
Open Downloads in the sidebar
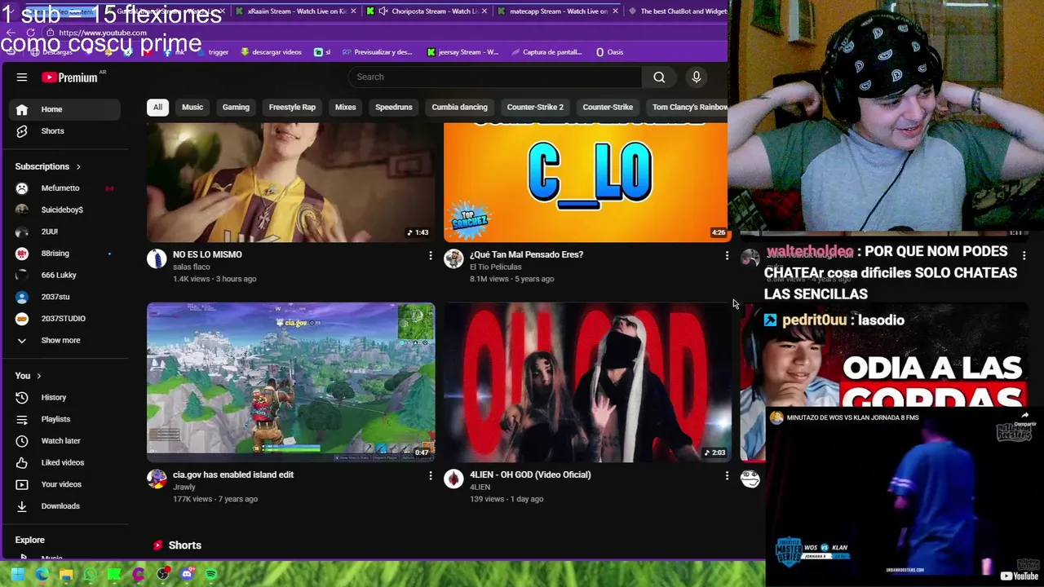click(x=64, y=506)
